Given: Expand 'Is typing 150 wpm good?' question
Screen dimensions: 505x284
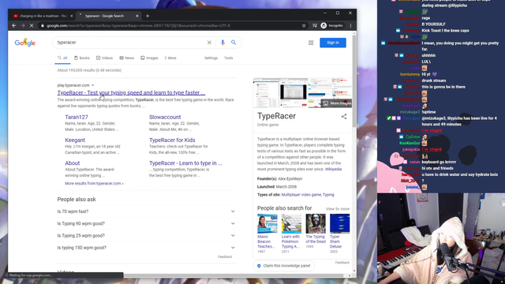Looking at the screenshot, I should point(146,248).
